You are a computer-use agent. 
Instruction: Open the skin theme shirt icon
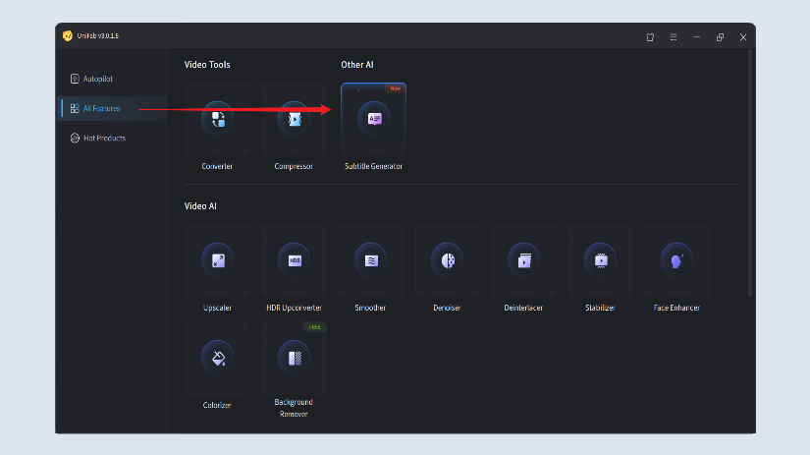650,37
